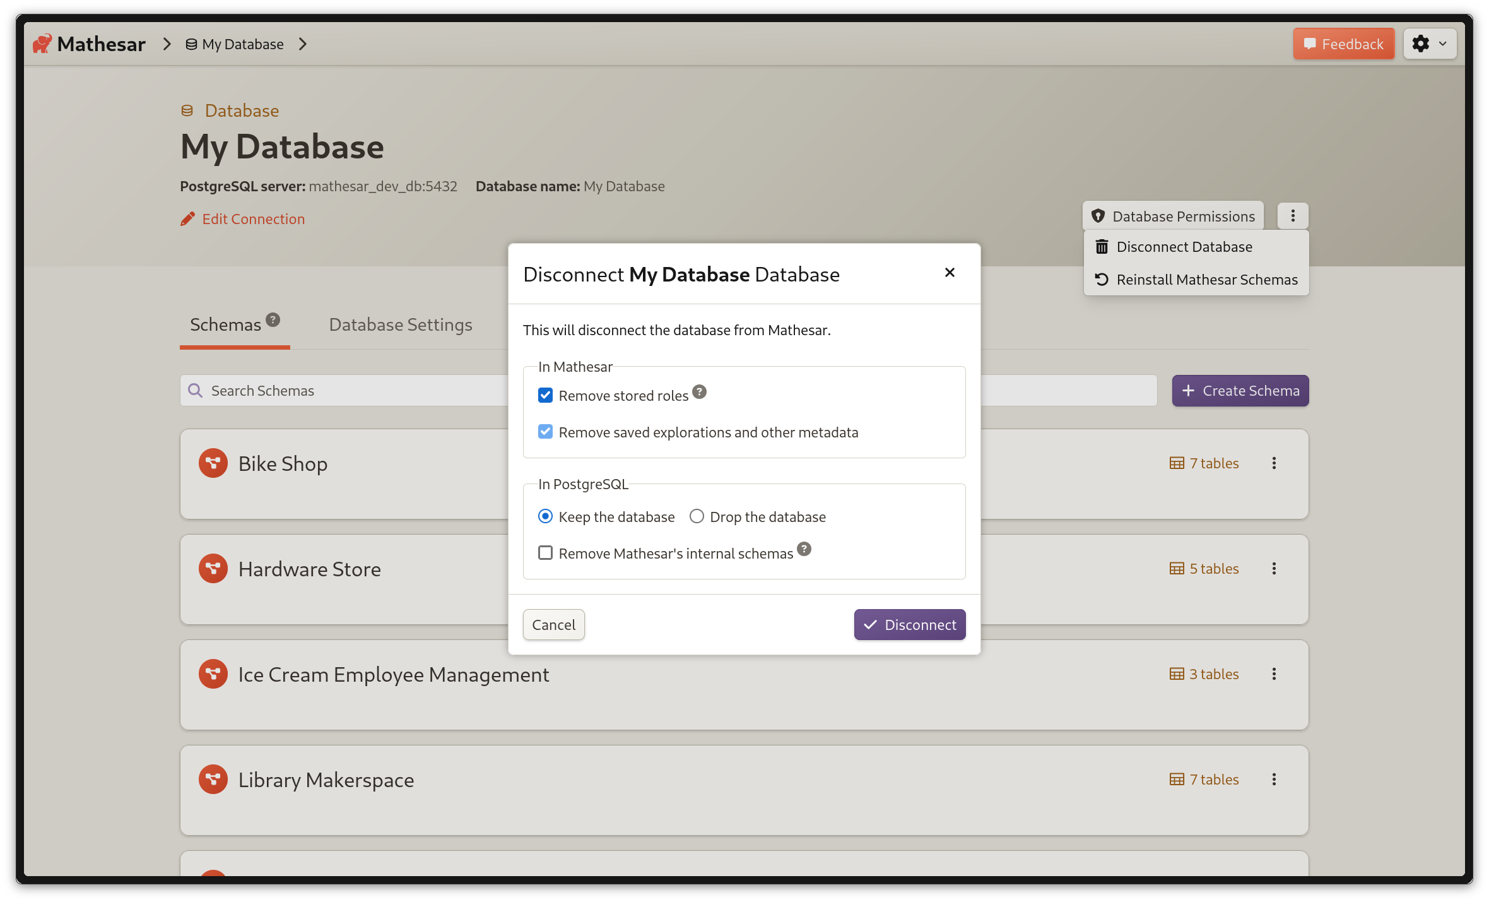
Task: Select Drop the database option
Action: pyautogui.click(x=697, y=516)
